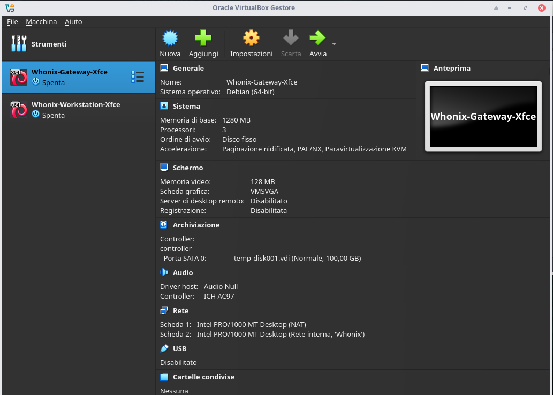Viewport: 553px width, 395px height.
Task: Click the Nuova new machine icon
Action: coord(170,38)
